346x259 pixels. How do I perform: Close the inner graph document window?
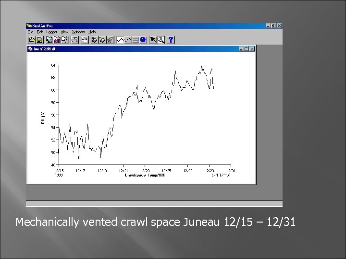pos(252,49)
